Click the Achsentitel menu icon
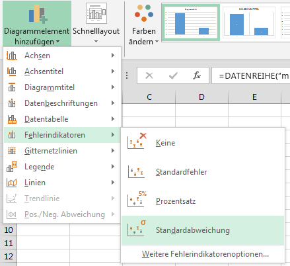Image resolution: width=290 pixels, height=266 pixels. (x=12, y=71)
